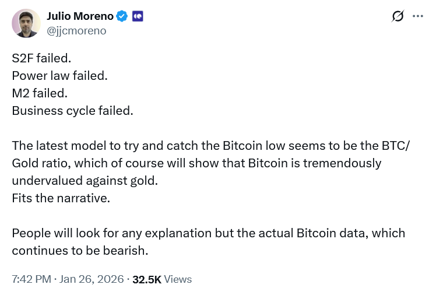
Task: Click the "Fits the narrative." line
Action: [x=61, y=198]
